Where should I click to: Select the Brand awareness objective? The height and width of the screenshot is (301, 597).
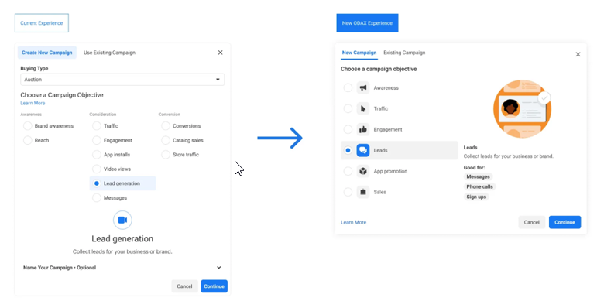27,126
